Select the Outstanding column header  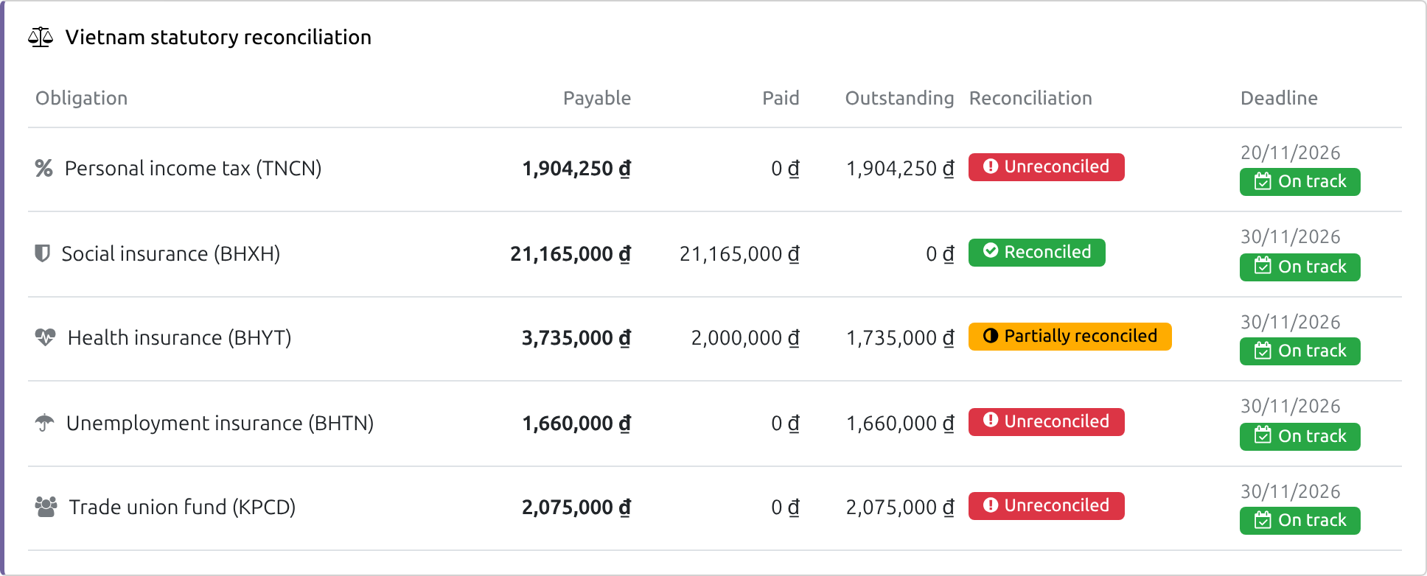pyautogui.click(x=899, y=98)
